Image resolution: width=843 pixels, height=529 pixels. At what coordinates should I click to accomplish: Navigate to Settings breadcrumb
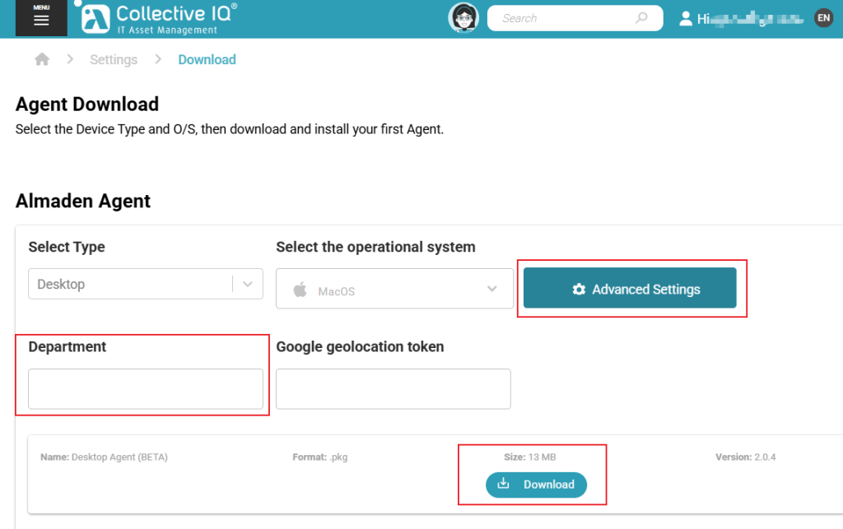[x=114, y=59]
